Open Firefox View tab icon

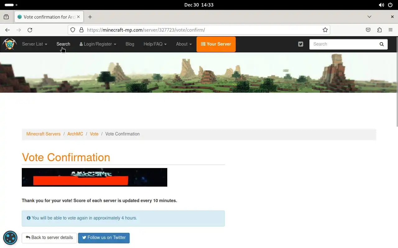coord(6,17)
